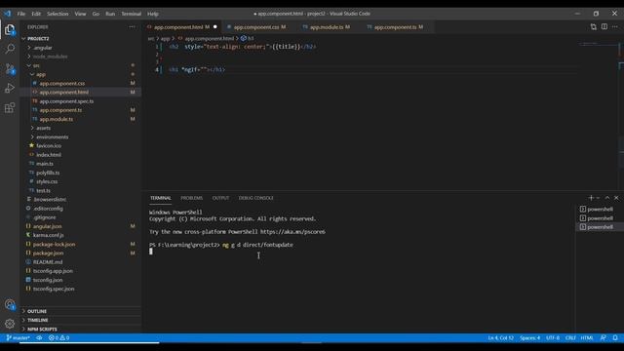Open the Go menu
Viewport: 624px width, 351px height.
(96, 14)
